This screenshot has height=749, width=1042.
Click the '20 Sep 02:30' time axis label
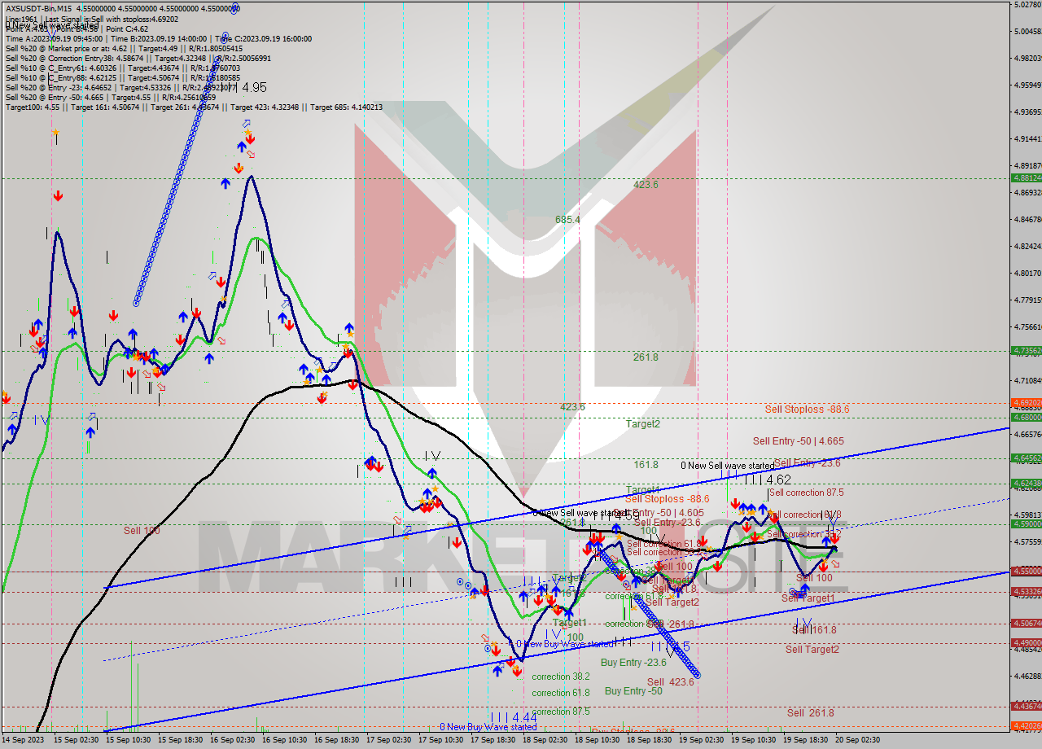858,739
